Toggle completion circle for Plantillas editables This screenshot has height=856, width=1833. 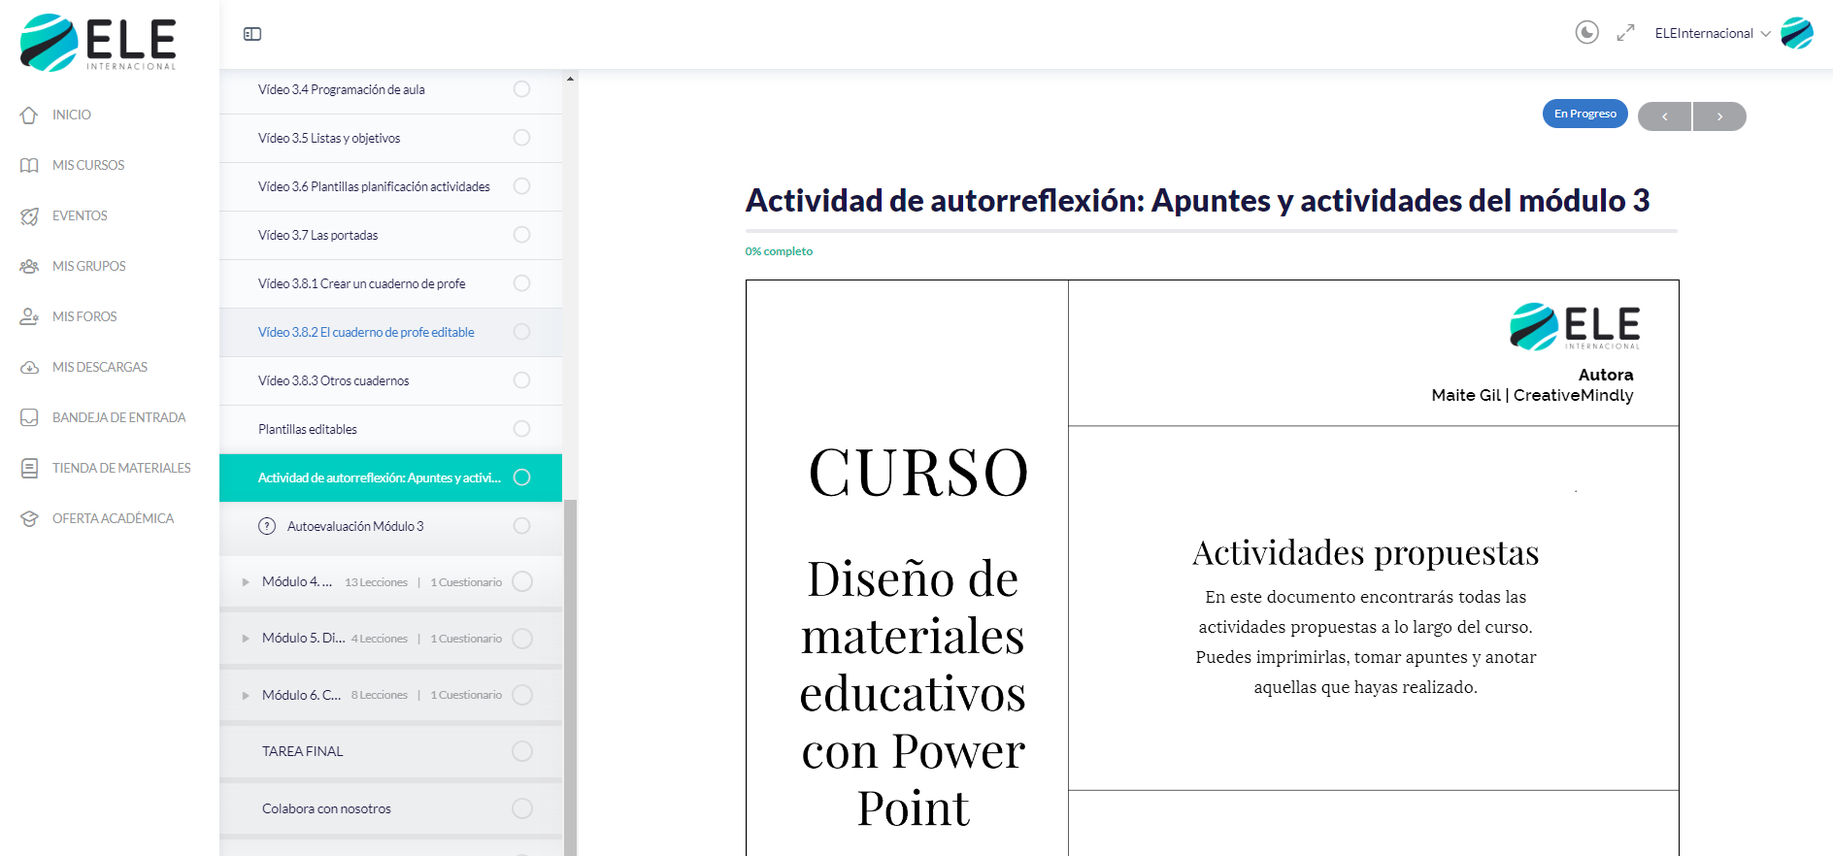pos(521,429)
